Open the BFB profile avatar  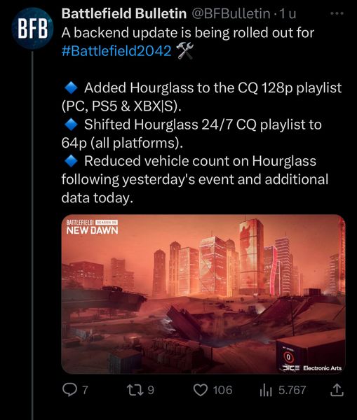click(32, 29)
